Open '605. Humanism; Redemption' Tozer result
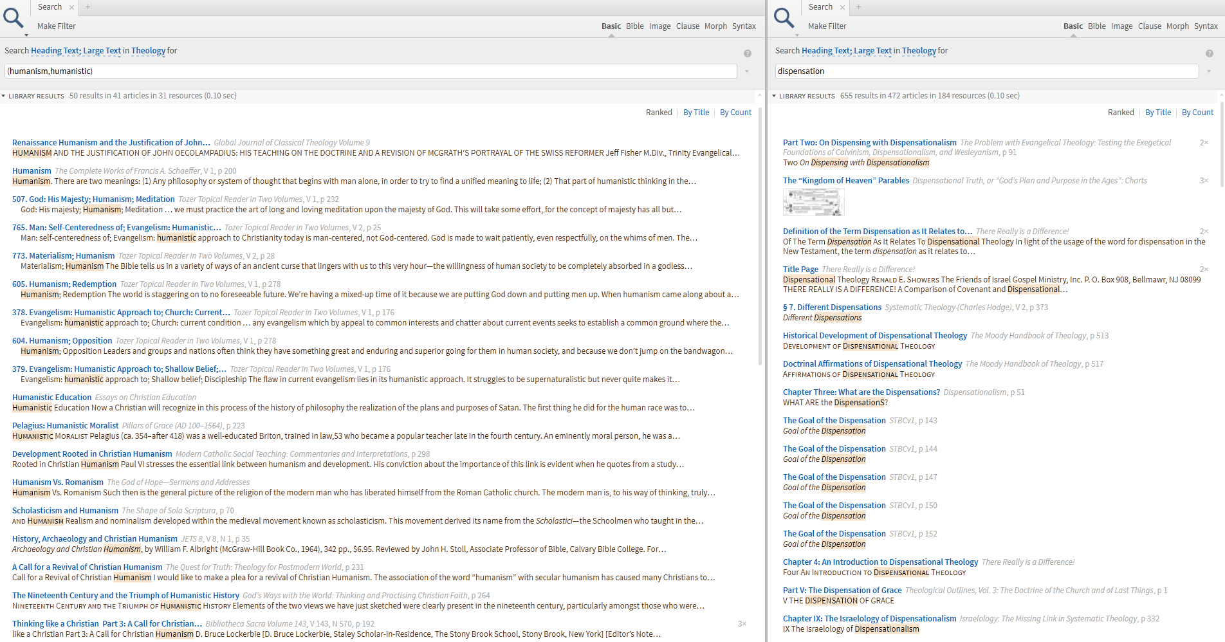The width and height of the screenshot is (1225, 642). 64,284
